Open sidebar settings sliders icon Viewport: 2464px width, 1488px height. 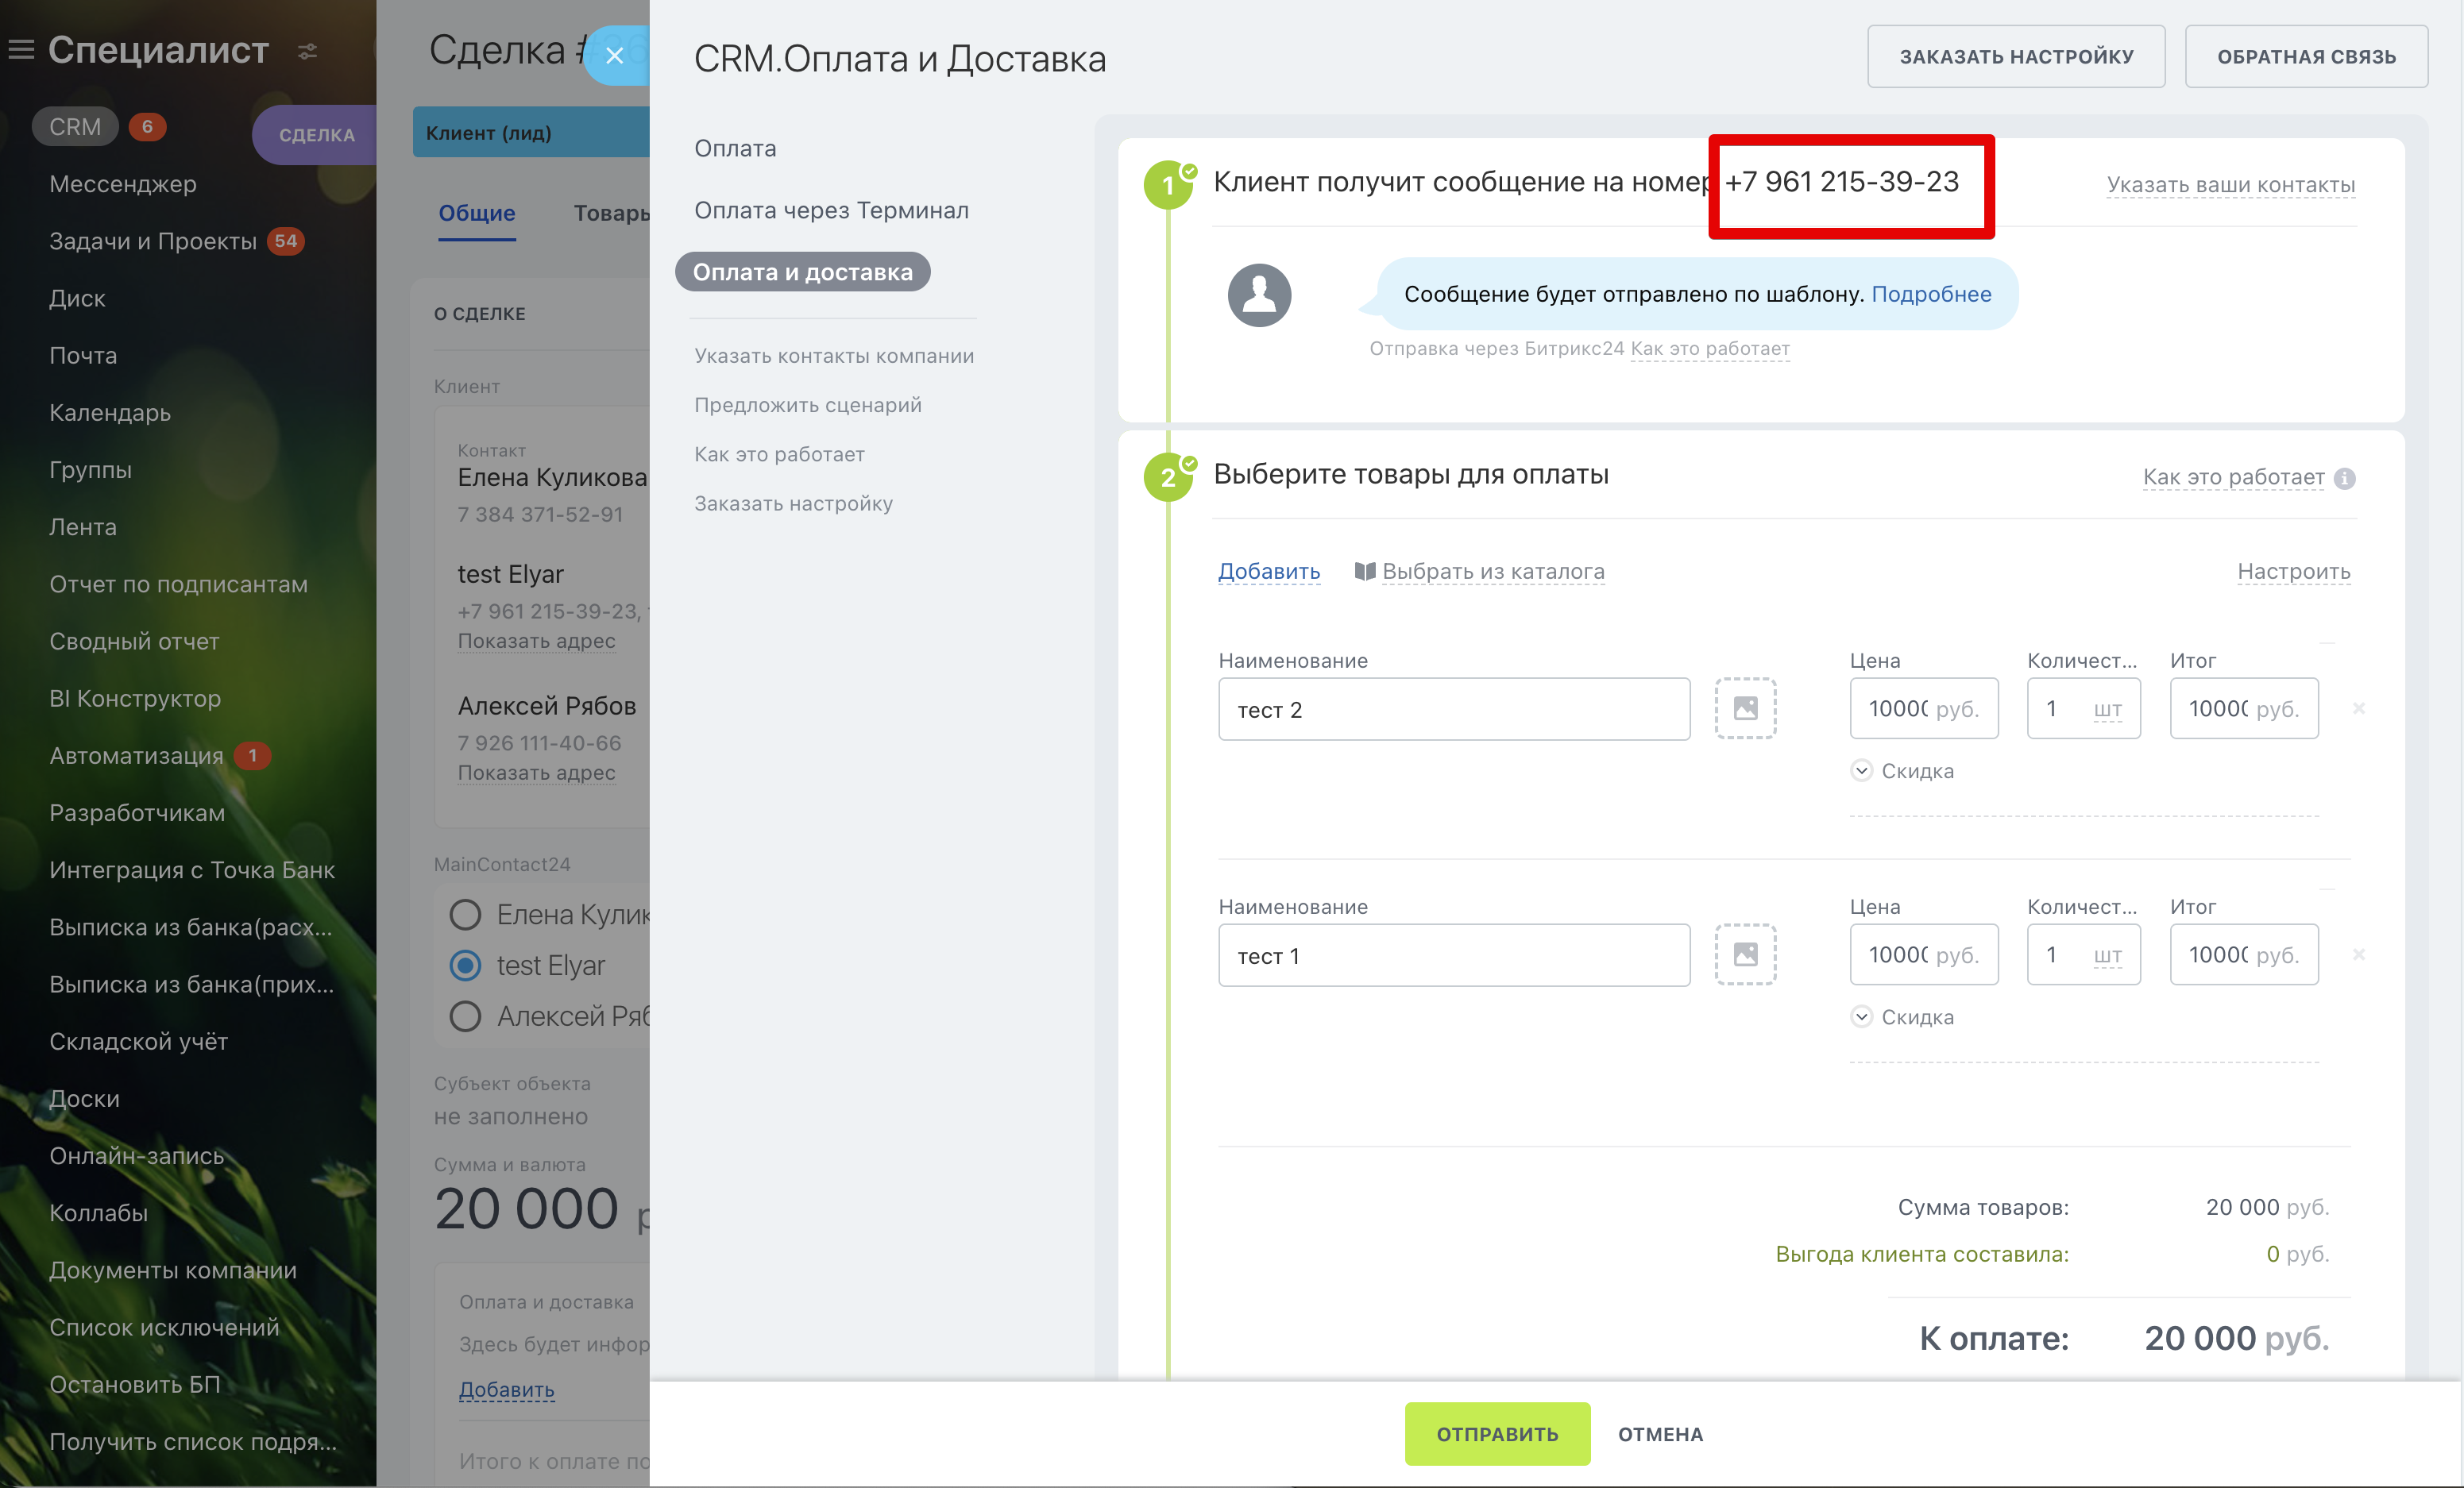click(308, 51)
